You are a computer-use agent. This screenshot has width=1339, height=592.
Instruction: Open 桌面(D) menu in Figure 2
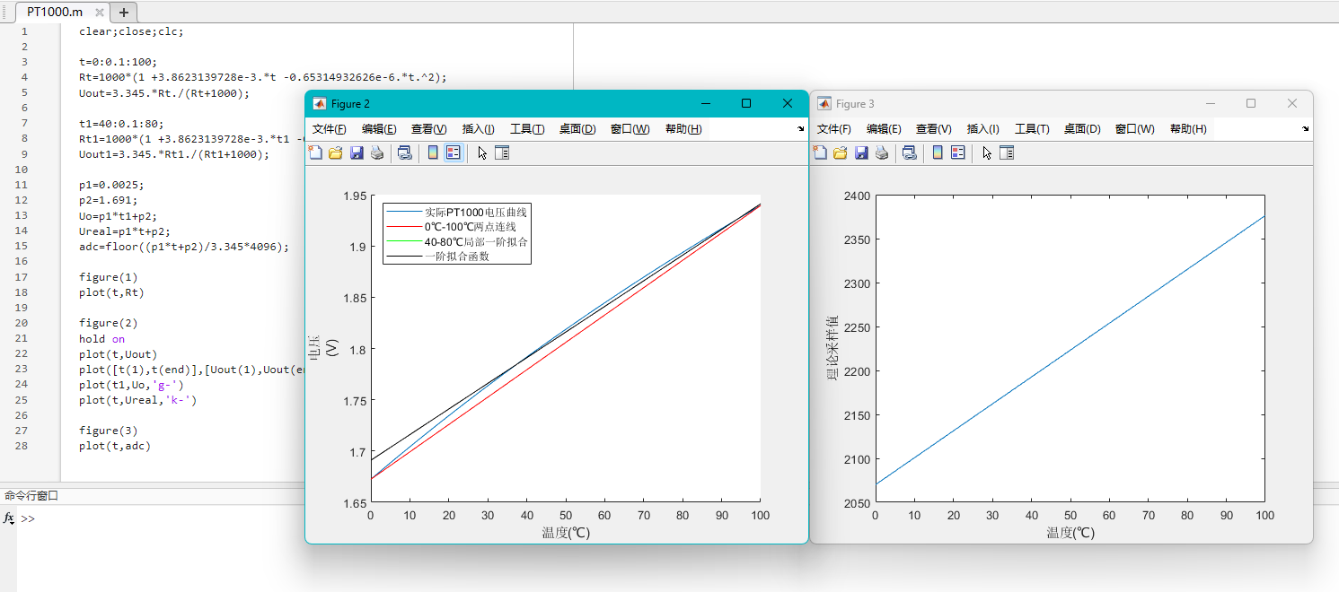click(x=577, y=129)
